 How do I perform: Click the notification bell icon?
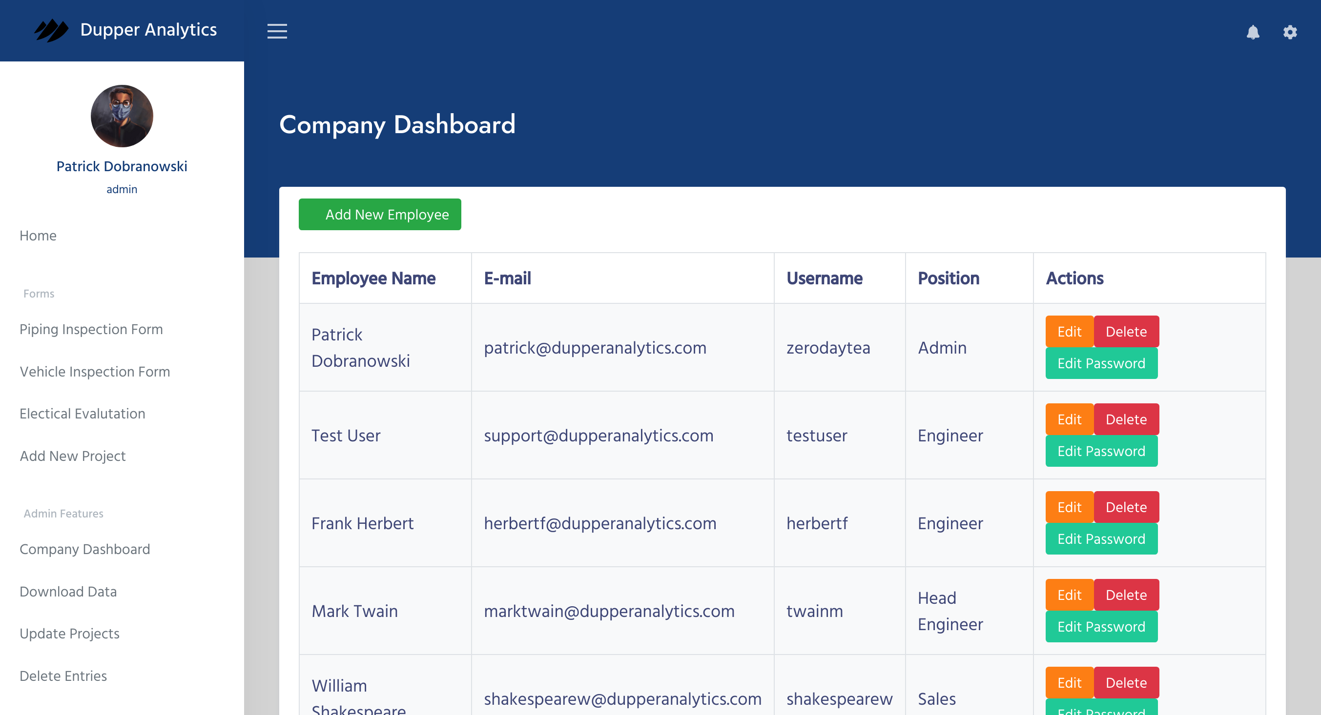click(1253, 31)
